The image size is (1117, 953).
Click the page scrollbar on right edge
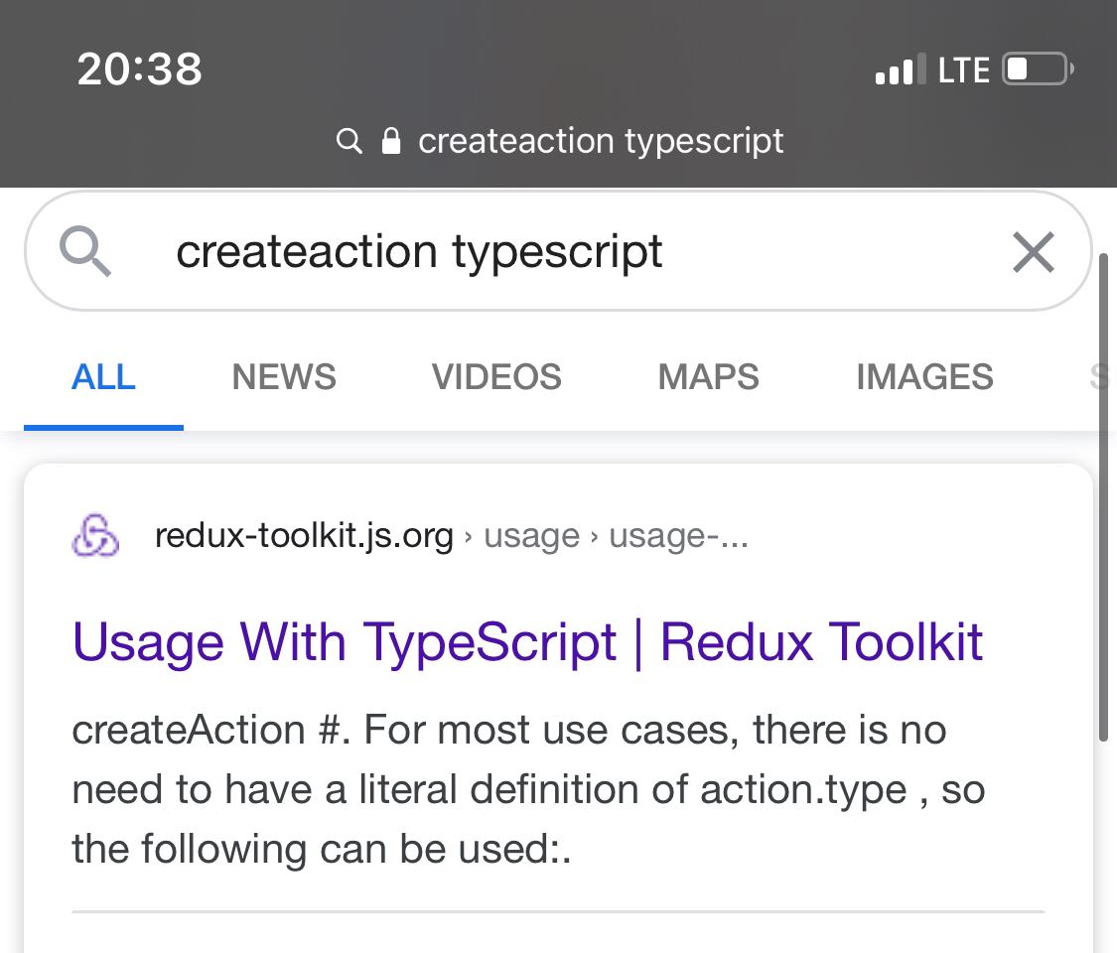[1104, 496]
